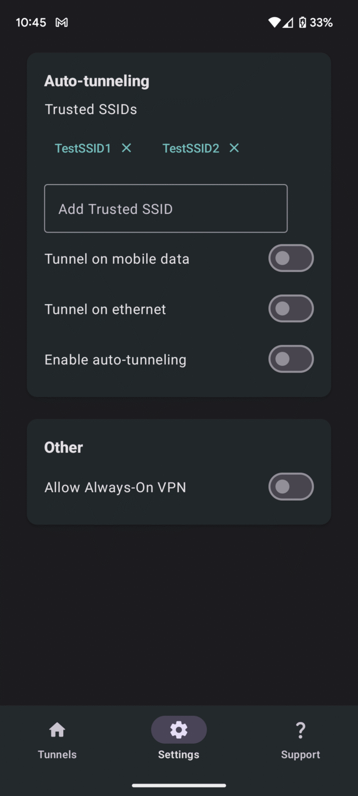Screen dimensions: 358x796
Task: Turn on Enable auto-tunneling switch
Action: (291, 359)
